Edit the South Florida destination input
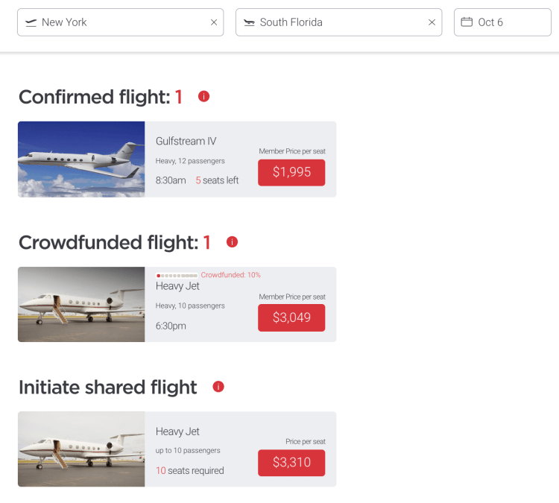The height and width of the screenshot is (503, 559). [x=339, y=22]
